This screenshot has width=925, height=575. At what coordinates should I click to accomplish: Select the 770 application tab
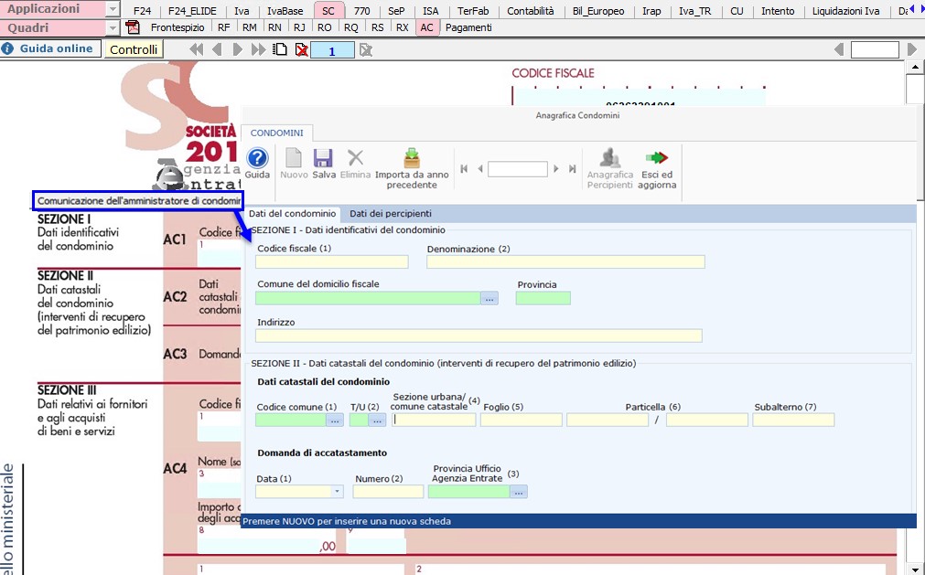coord(361,11)
